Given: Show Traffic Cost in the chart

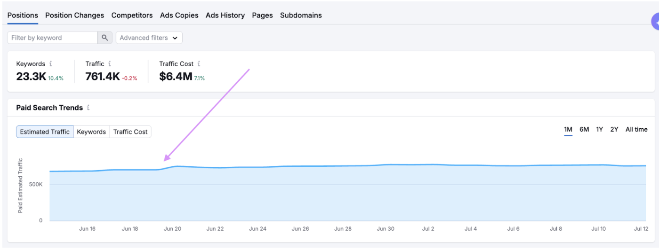Looking at the screenshot, I should coord(130,132).
